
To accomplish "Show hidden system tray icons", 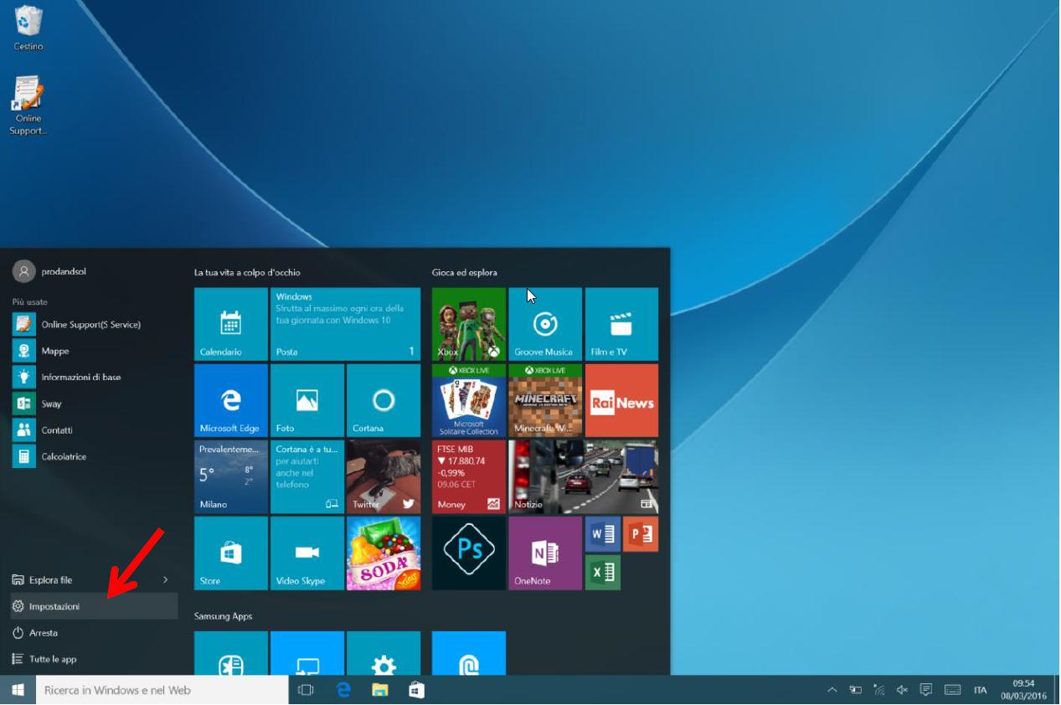I will pyautogui.click(x=832, y=690).
